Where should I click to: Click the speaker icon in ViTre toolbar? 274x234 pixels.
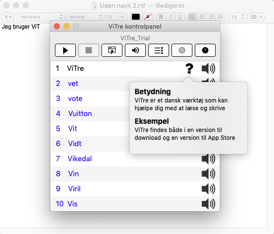click(x=135, y=50)
